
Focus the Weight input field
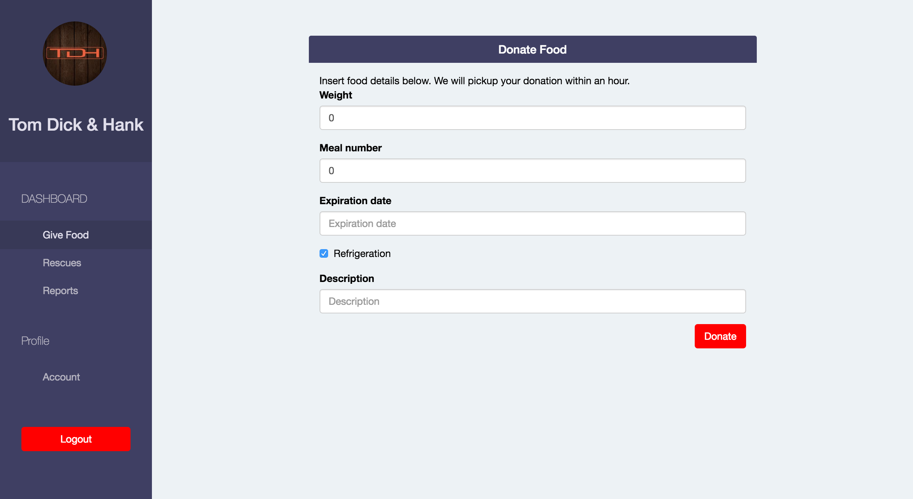[x=532, y=118]
